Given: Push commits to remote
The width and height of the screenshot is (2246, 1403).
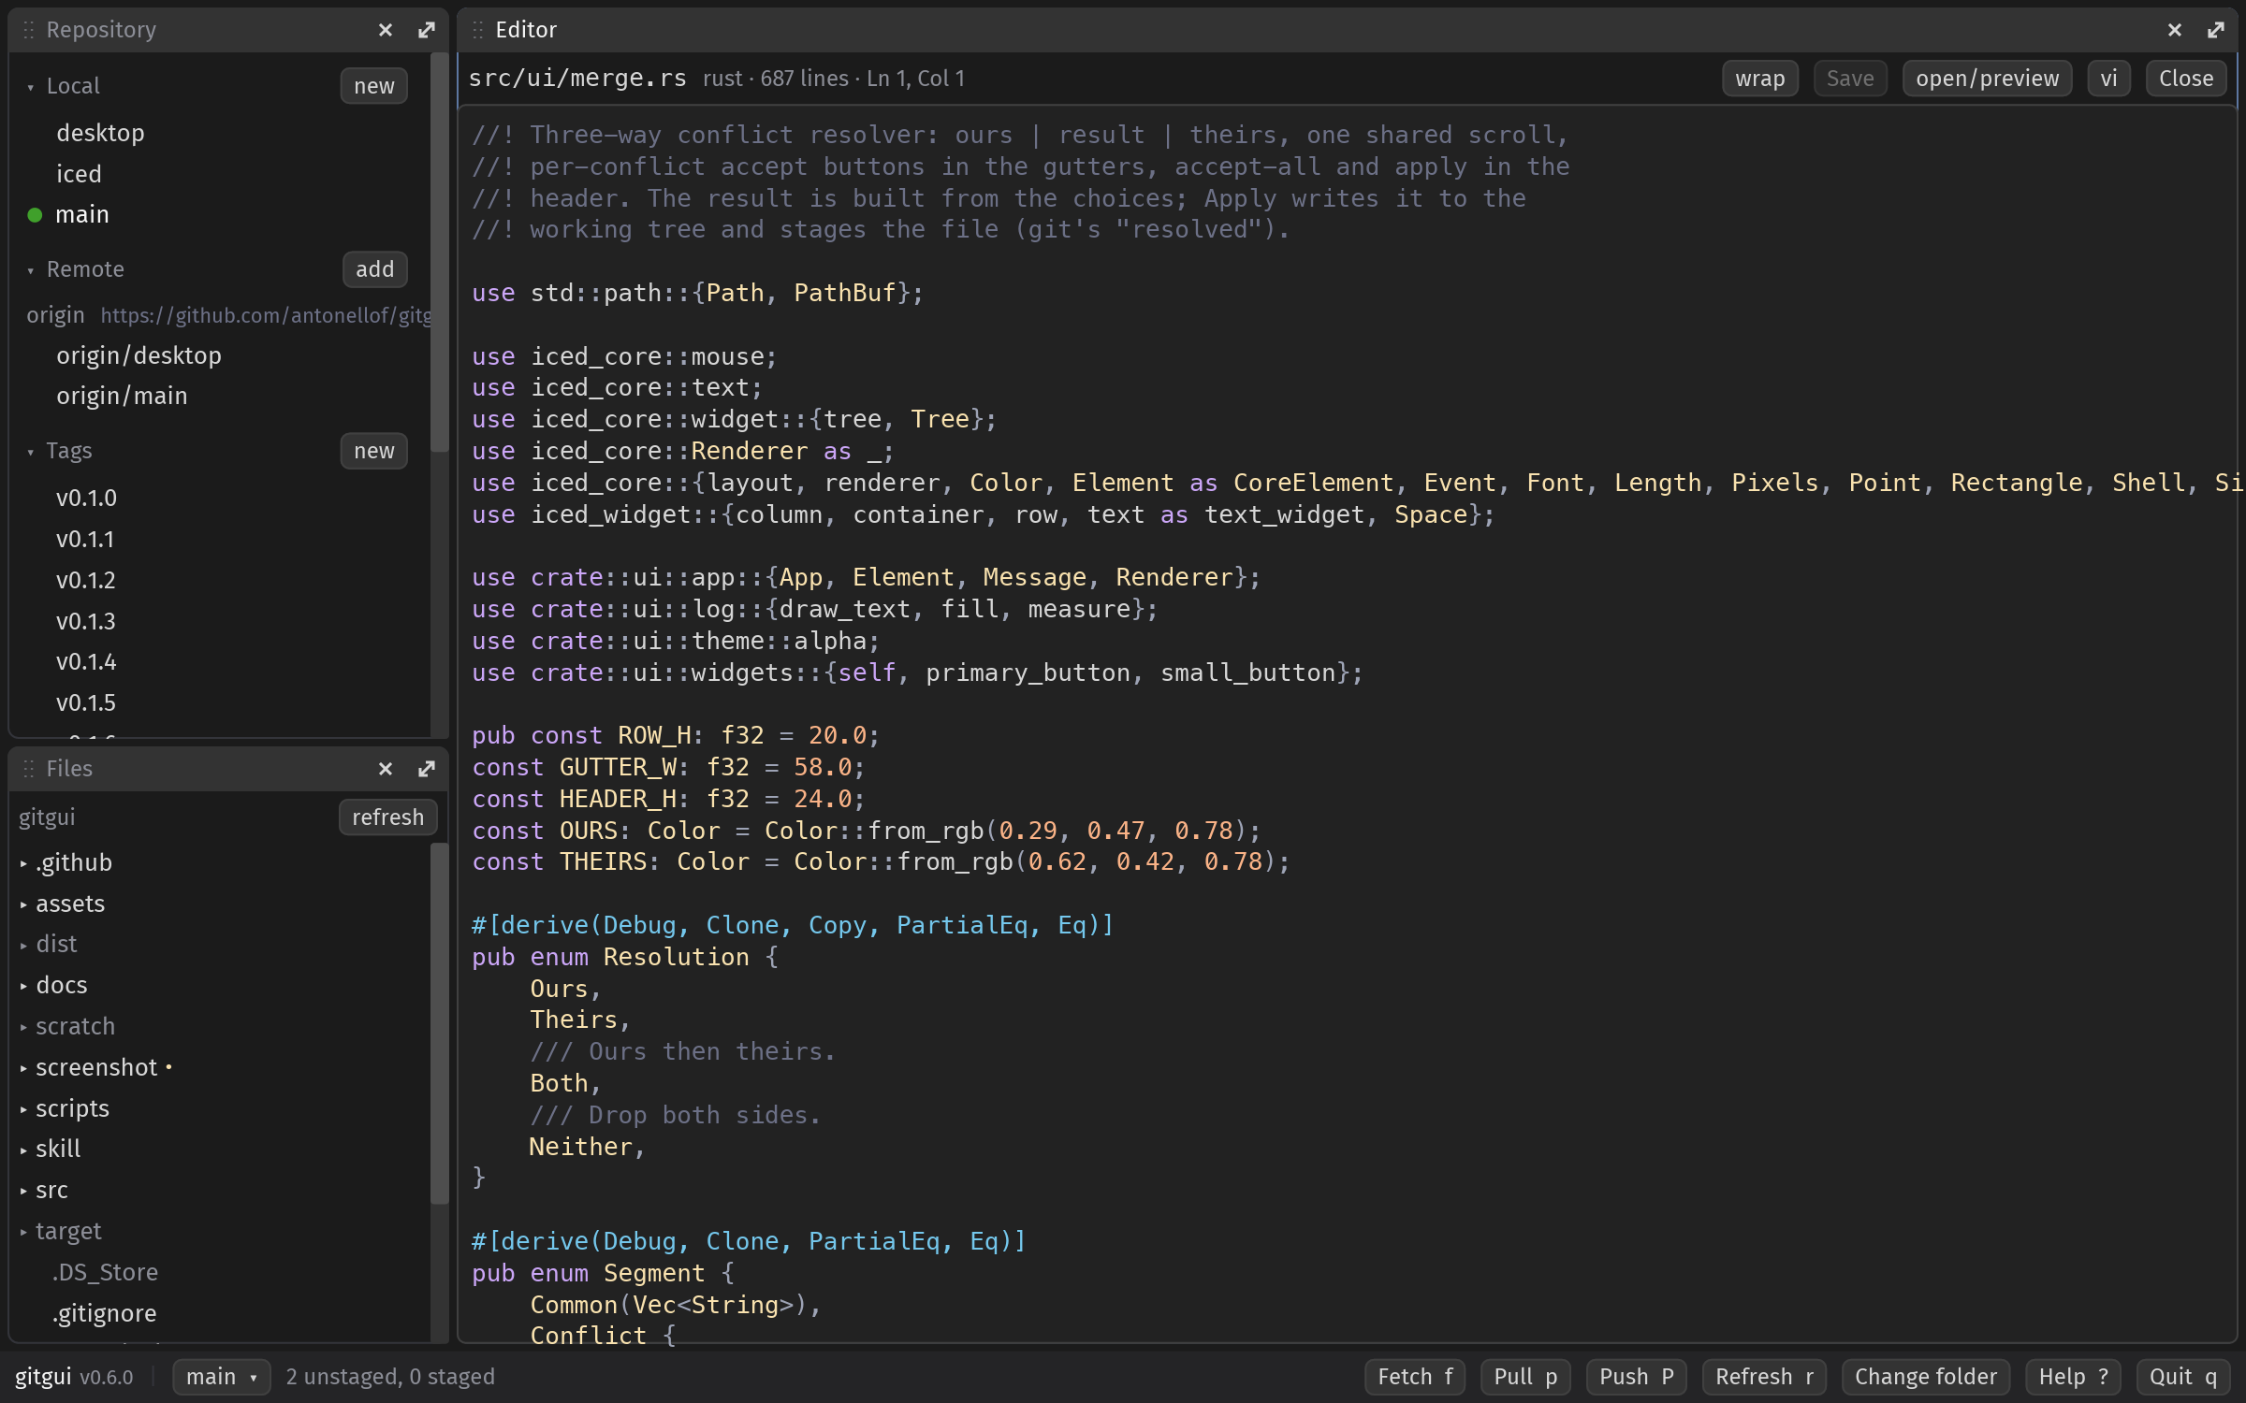Looking at the screenshot, I should [x=1636, y=1377].
